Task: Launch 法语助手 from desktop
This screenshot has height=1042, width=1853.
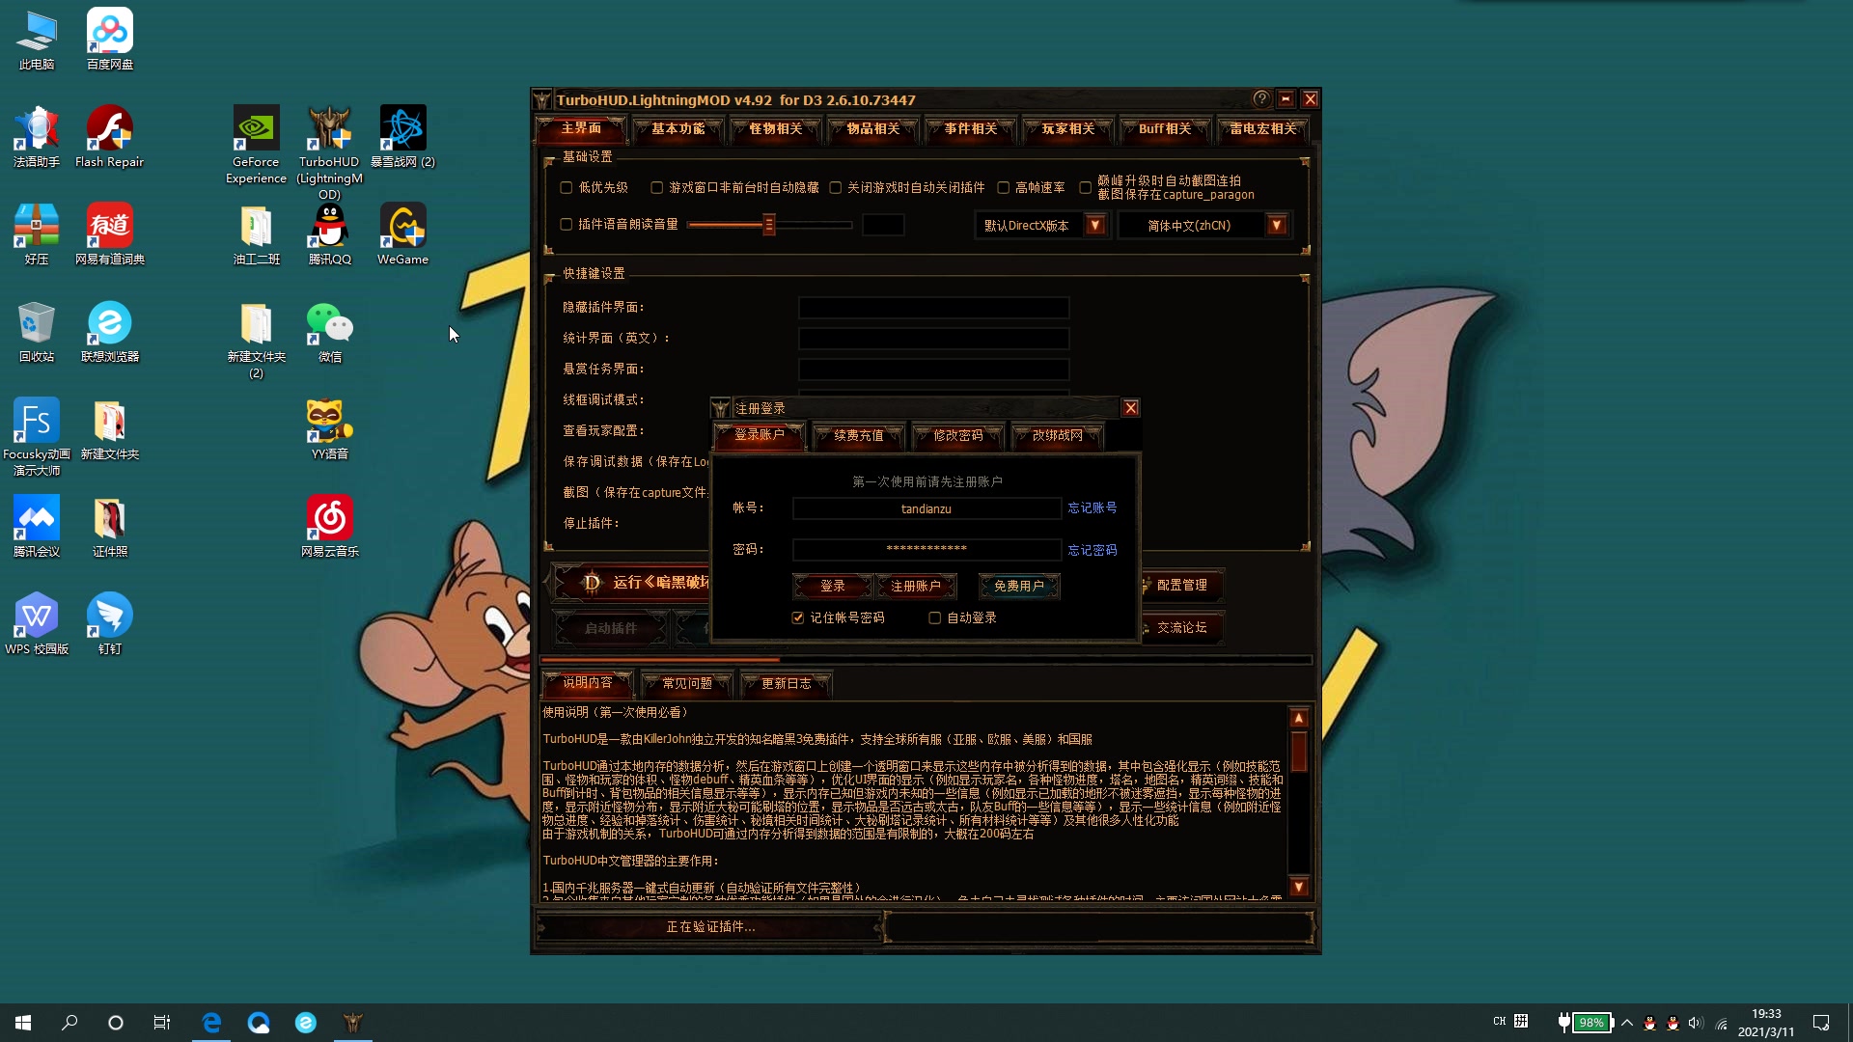Action: click(x=37, y=138)
